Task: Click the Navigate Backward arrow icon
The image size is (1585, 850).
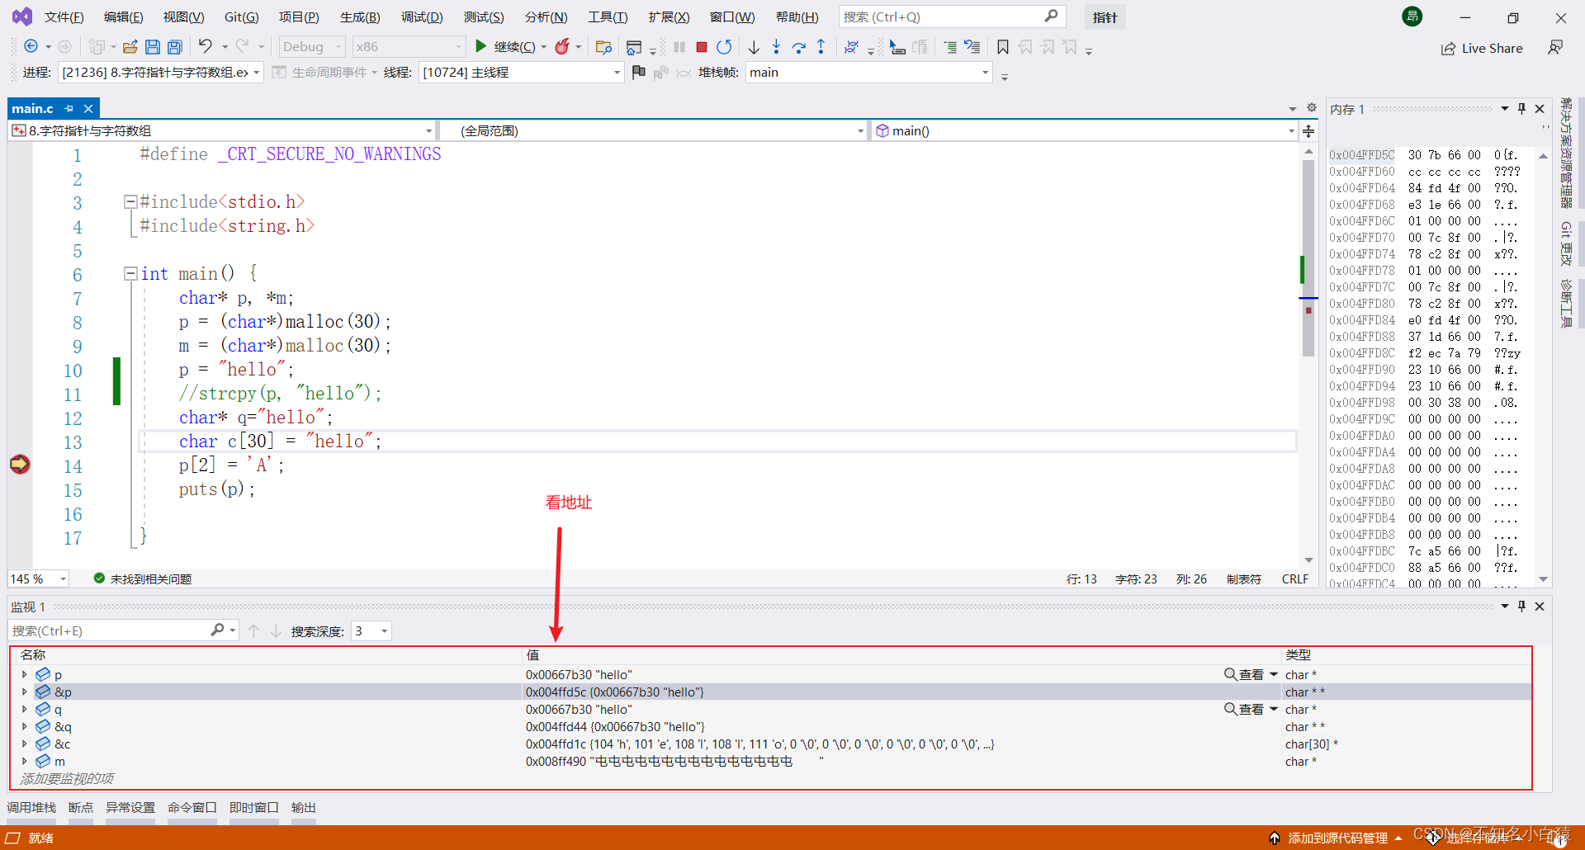Action: click(31, 47)
